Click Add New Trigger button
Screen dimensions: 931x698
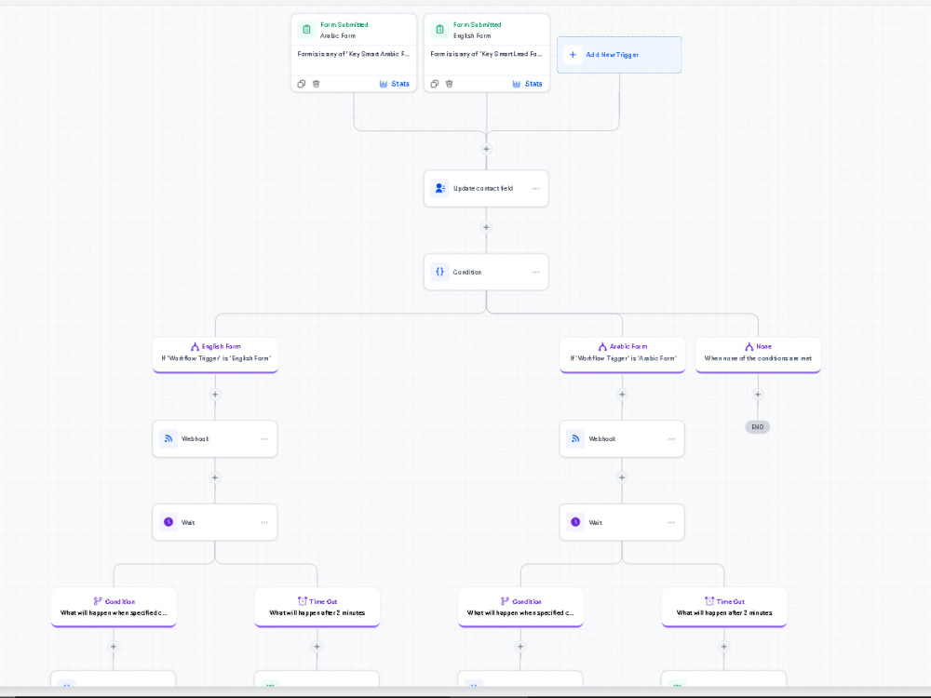pos(619,55)
